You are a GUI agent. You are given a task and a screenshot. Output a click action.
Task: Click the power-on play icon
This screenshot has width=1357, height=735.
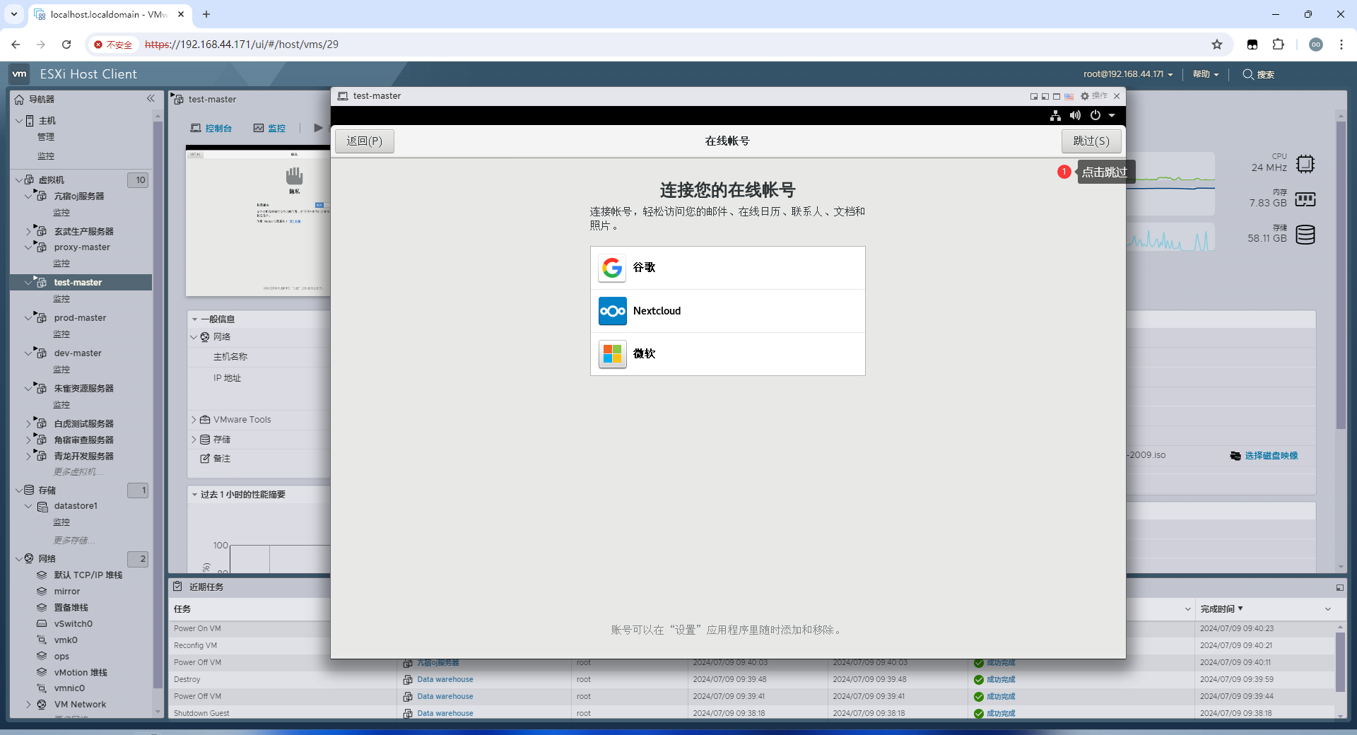tap(318, 128)
